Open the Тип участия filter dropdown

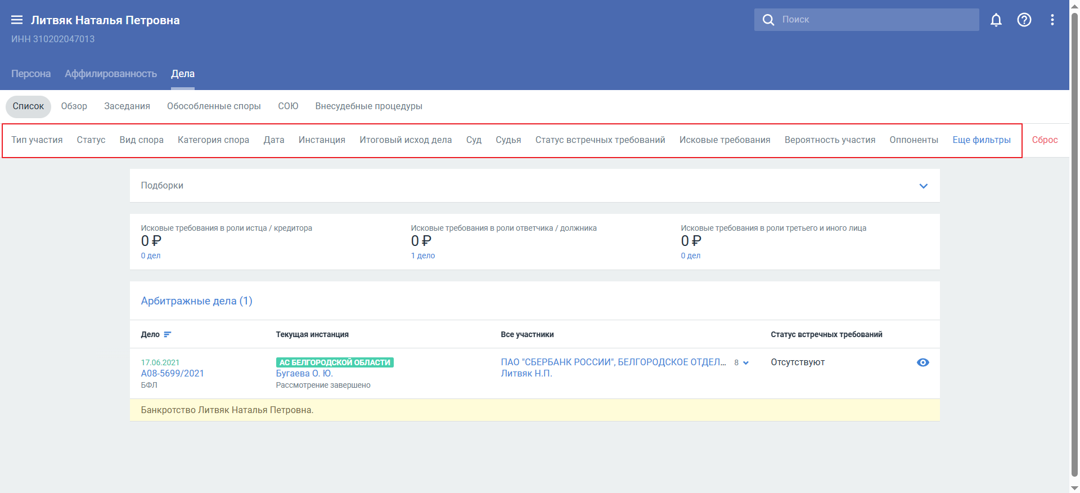coord(37,140)
